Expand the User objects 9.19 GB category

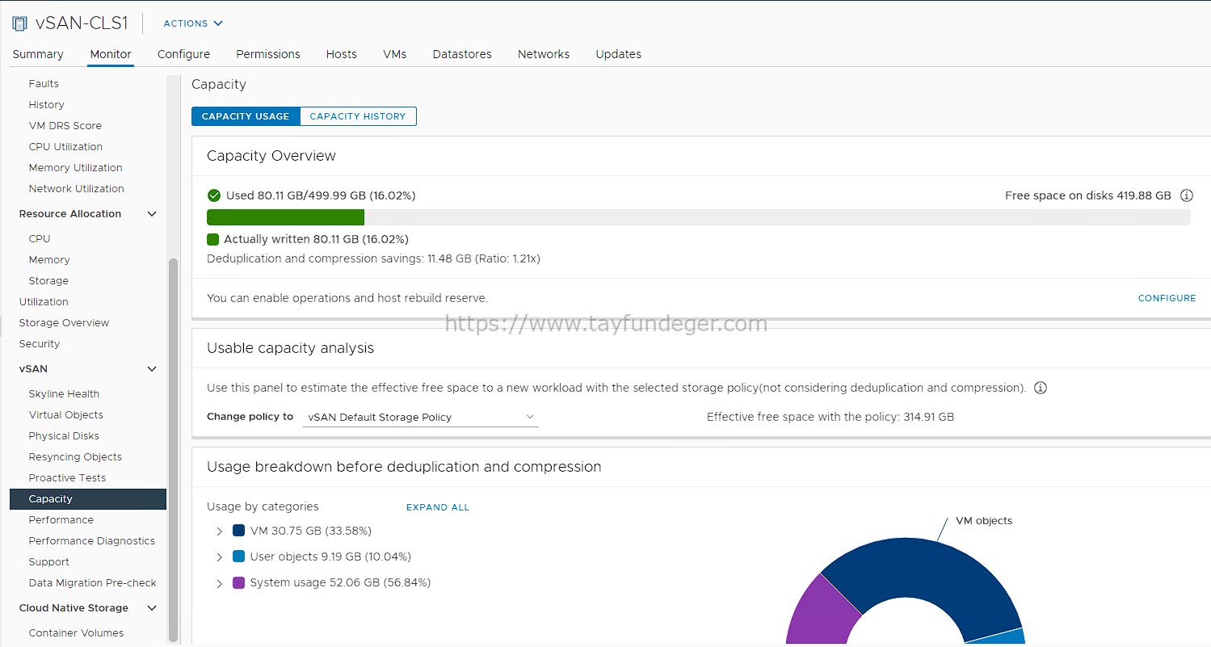click(219, 557)
